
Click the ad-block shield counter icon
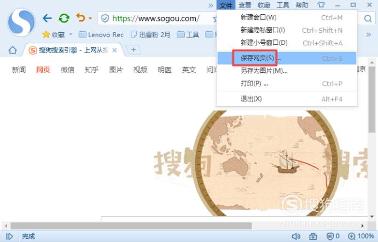click(333, 236)
